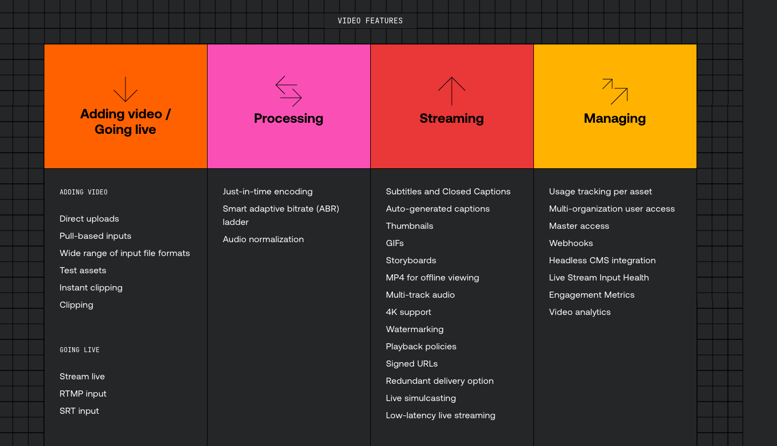Click the Adding video / Going live heading

[125, 122]
